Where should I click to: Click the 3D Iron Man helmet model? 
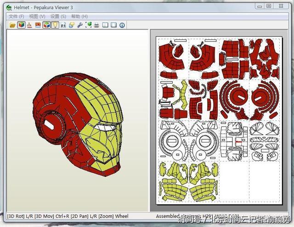tap(78, 124)
